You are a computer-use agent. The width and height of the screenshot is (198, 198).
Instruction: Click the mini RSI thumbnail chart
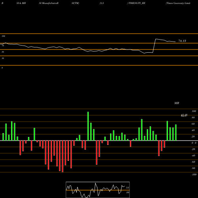click(98, 190)
